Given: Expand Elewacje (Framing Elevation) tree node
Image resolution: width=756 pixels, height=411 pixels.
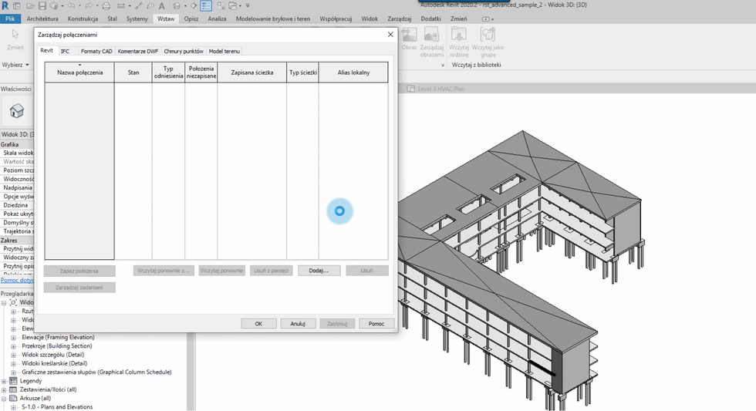Looking at the screenshot, I should coord(14,337).
